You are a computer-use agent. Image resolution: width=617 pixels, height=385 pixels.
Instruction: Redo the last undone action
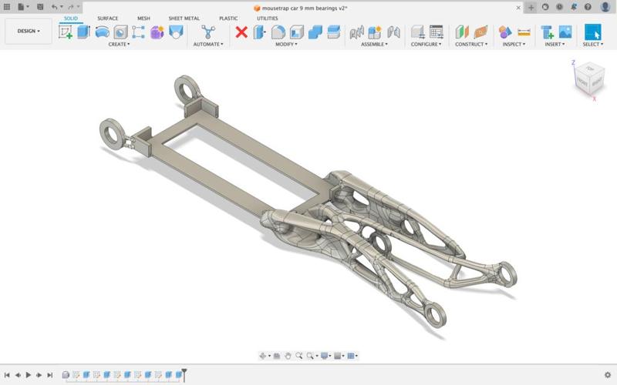(72, 7)
